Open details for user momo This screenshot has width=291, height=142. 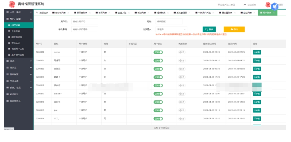(x=257, y=52)
